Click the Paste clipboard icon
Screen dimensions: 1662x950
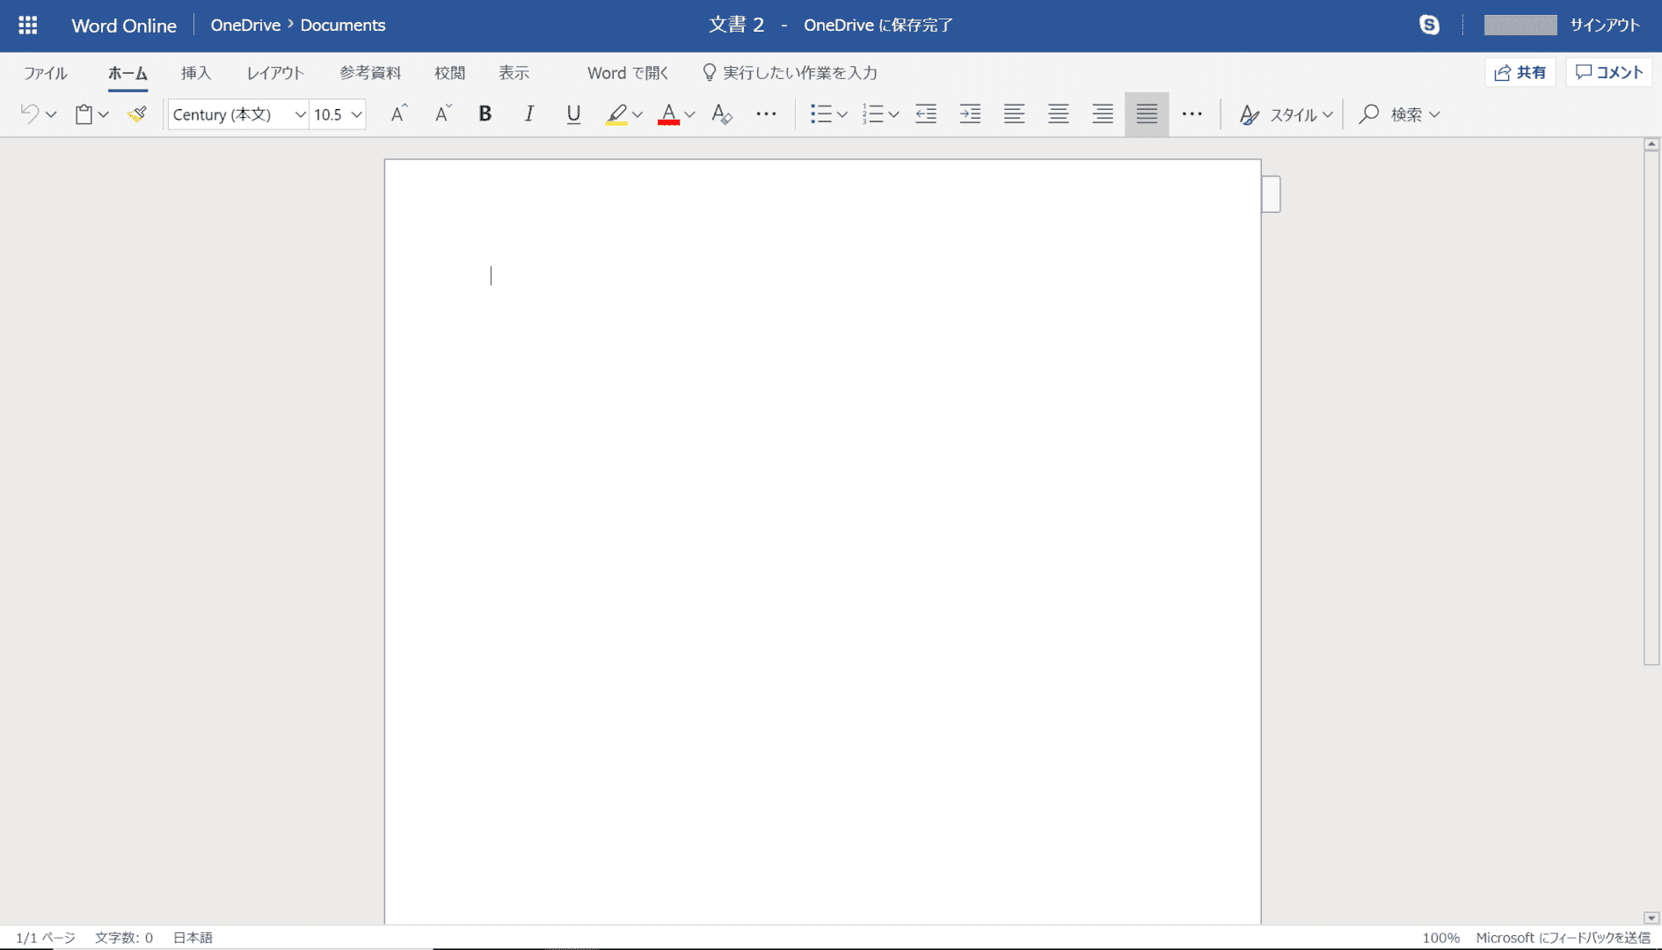(x=84, y=113)
